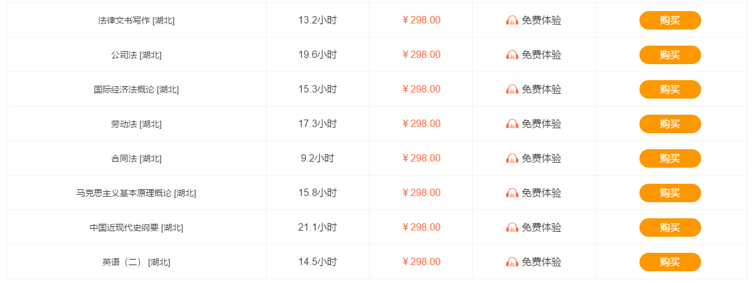Viewport: 753px width, 283px height.
Task: Purchase 中国近现代史纲要 course
Action: point(670,228)
